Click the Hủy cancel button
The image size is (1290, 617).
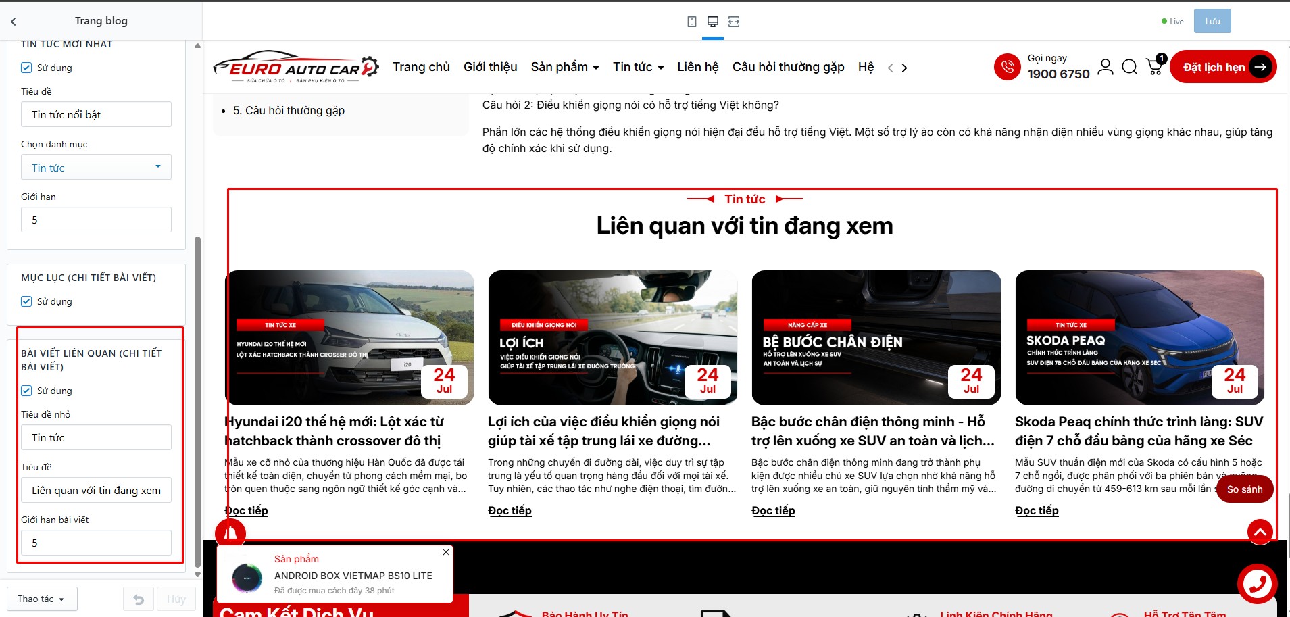click(176, 599)
